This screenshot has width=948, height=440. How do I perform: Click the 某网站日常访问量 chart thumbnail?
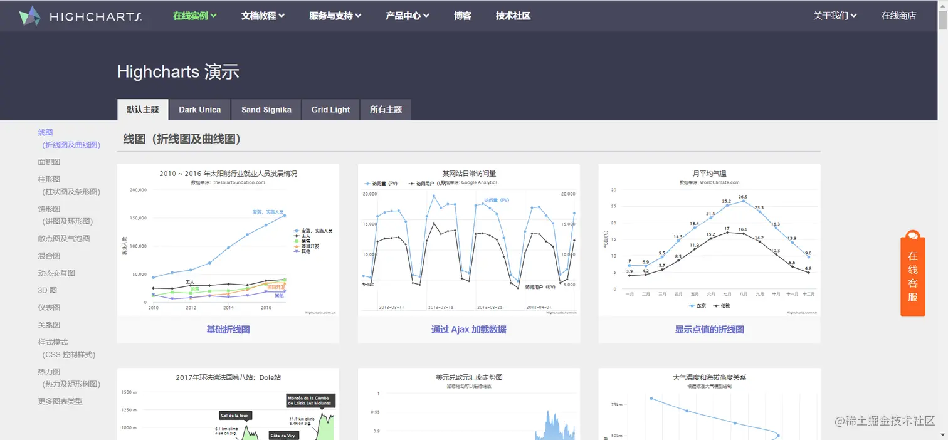pos(469,240)
